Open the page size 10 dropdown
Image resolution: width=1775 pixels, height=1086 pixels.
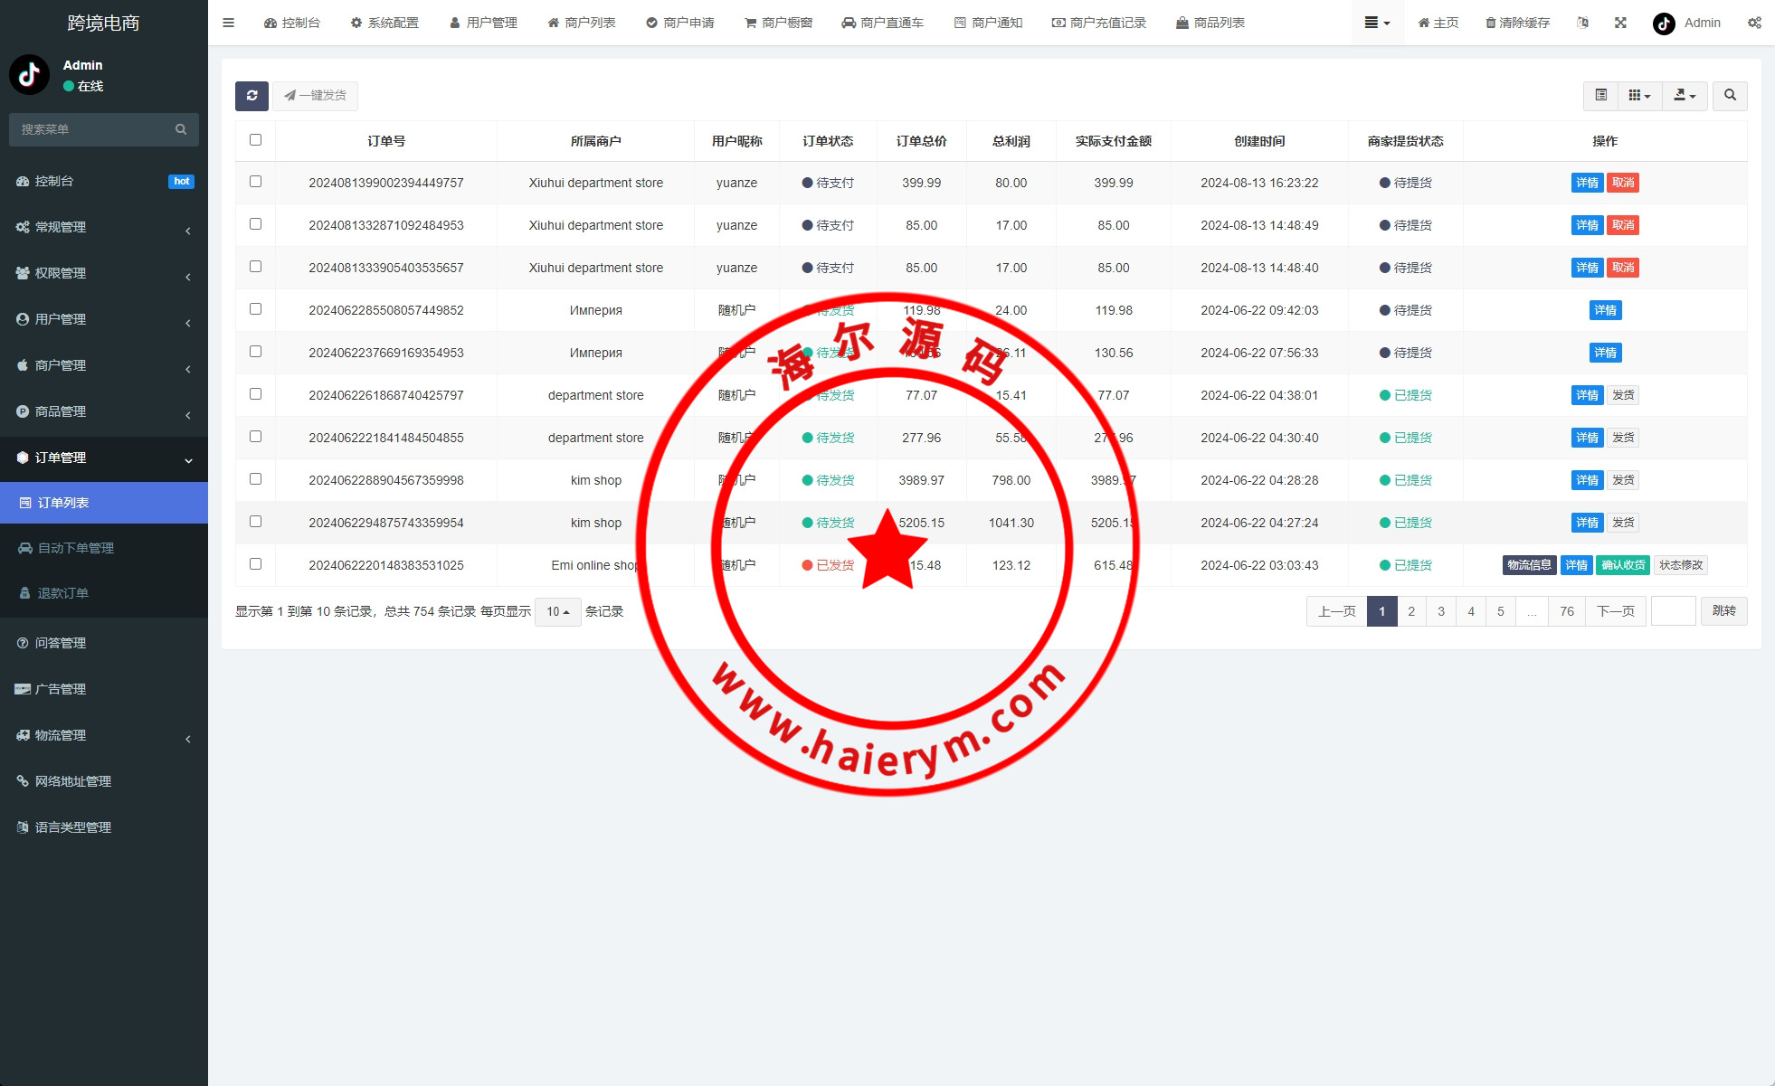[557, 612]
